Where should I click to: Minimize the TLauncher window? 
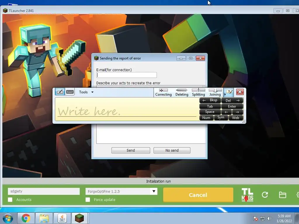(x=278, y=11)
